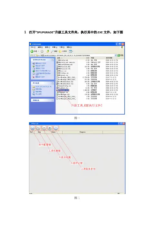Open the 工具 (Tools) menu in Explorer
The image size is (160, 227).
point(62,47)
